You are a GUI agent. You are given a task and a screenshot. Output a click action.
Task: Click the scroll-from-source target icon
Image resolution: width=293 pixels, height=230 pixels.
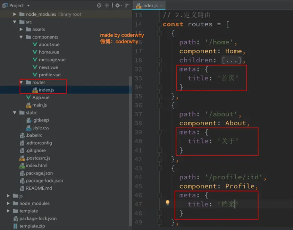(x=99, y=6)
